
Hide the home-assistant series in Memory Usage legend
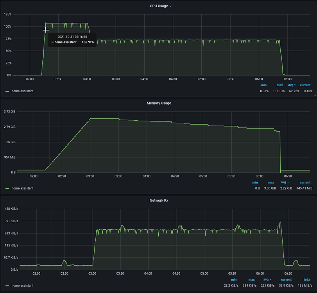click(23, 188)
